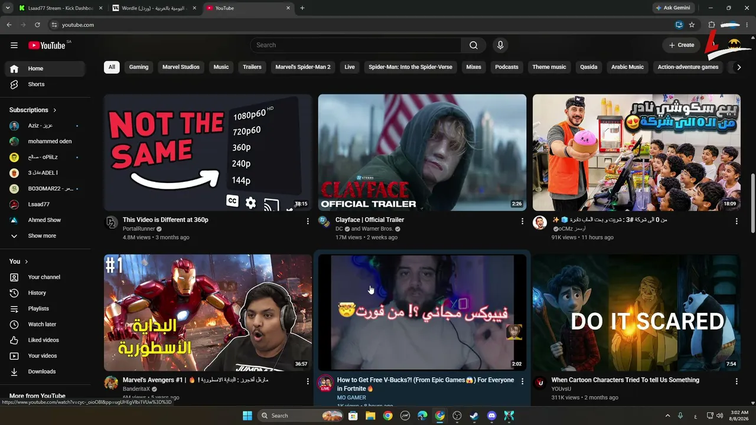Show hidden system tray icons
The image size is (756, 425).
668,416
